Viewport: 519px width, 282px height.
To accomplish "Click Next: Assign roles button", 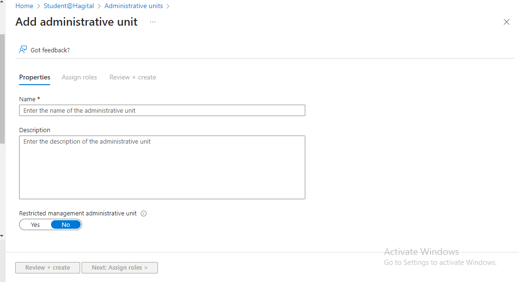I will click(x=119, y=268).
